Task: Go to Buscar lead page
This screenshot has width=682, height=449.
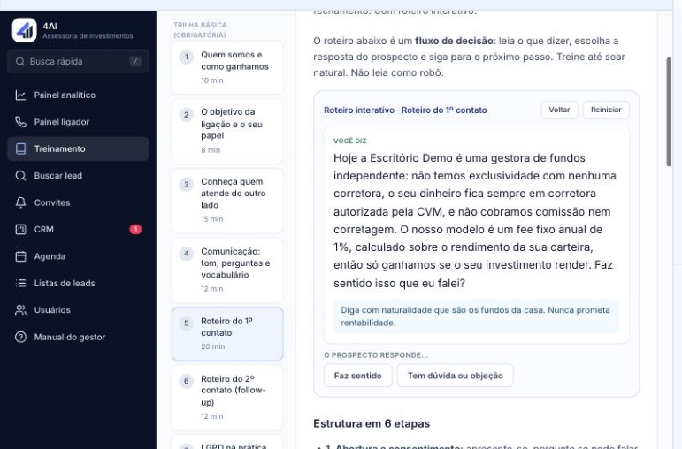Action: pyautogui.click(x=79, y=176)
